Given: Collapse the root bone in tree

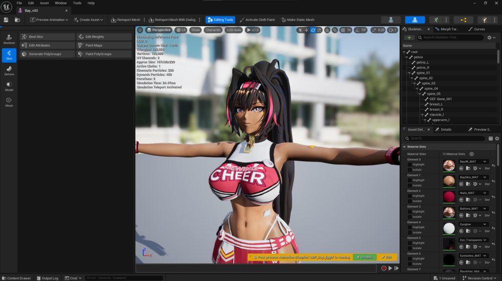Looking at the screenshot, I should pos(404,52).
